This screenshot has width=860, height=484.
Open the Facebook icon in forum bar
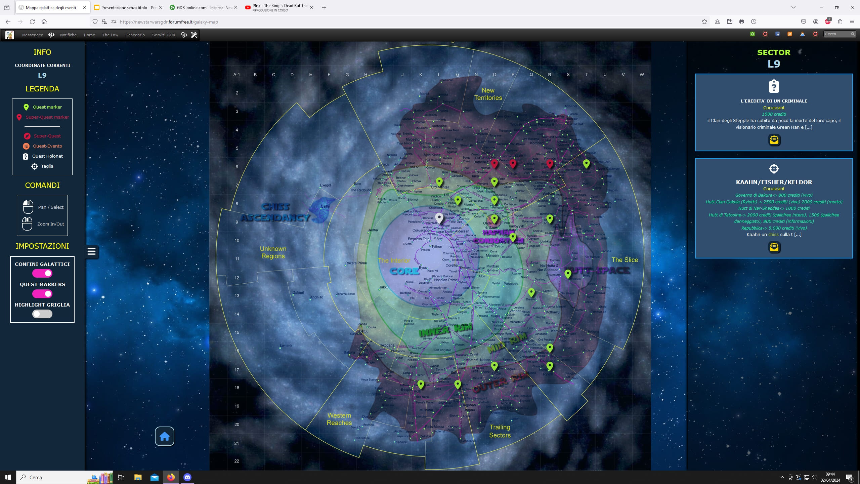(x=778, y=34)
